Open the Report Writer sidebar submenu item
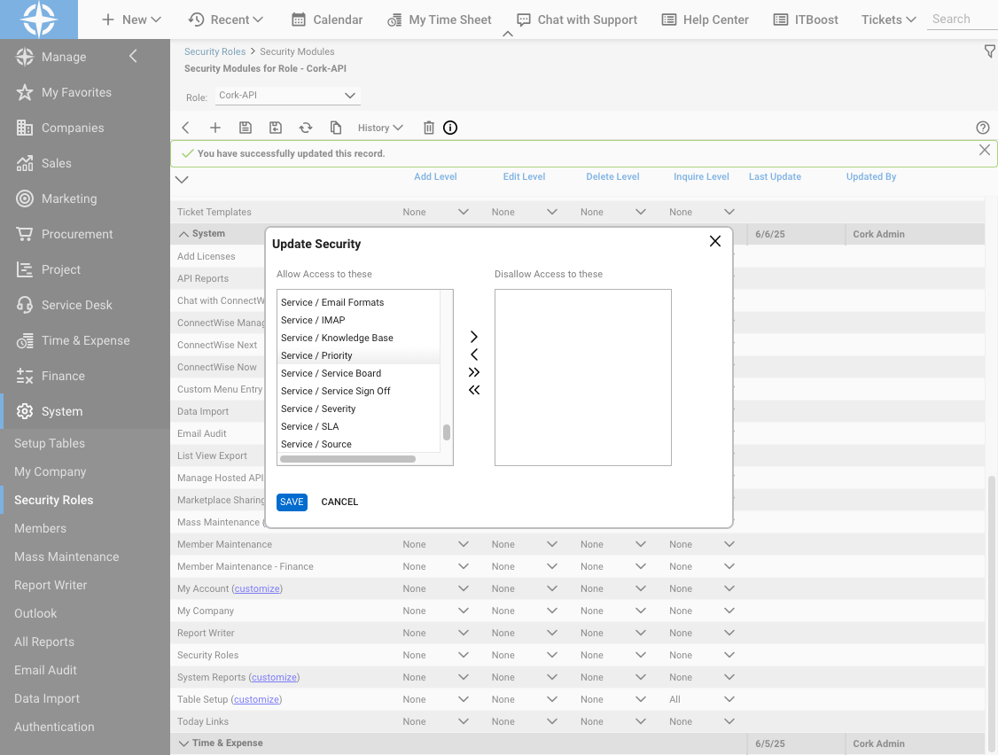998x755 pixels. point(51,585)
